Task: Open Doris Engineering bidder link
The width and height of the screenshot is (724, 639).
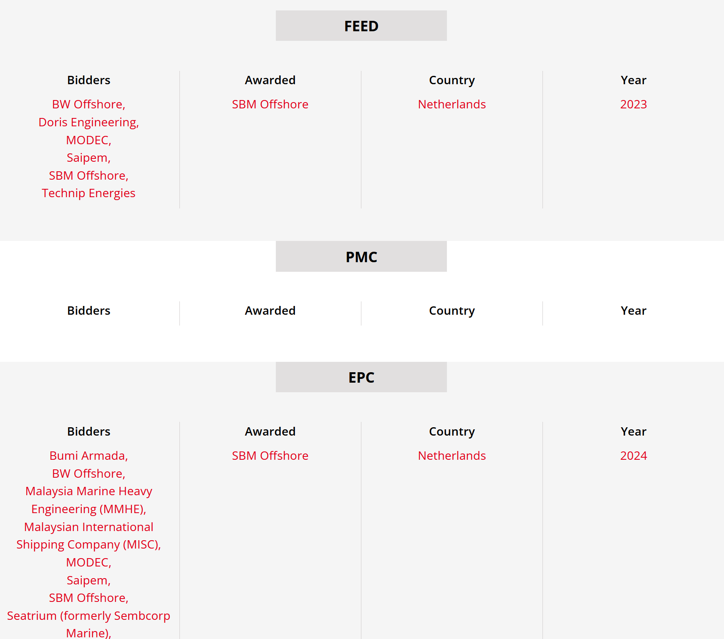Action: click(x=88, y=122)
